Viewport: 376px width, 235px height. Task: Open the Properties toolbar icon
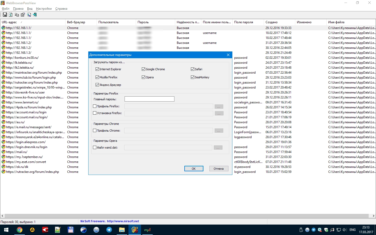point(23,15)
